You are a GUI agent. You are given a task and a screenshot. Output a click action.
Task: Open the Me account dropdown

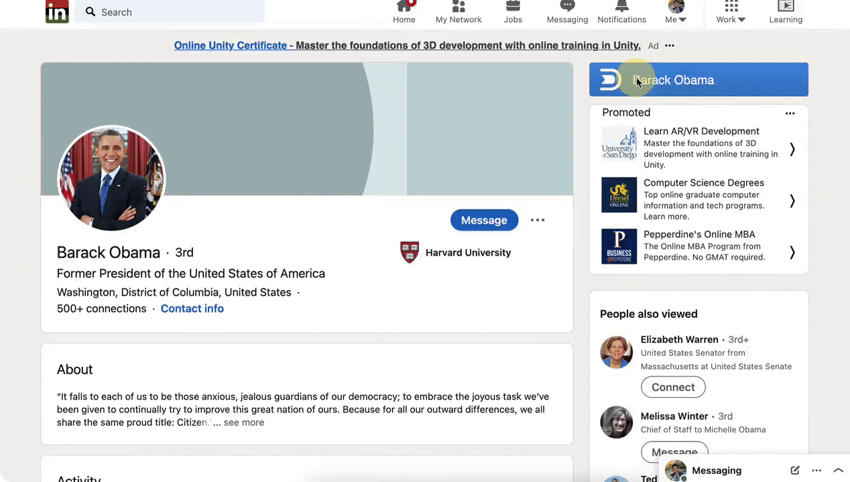click(x=676, y=12)
